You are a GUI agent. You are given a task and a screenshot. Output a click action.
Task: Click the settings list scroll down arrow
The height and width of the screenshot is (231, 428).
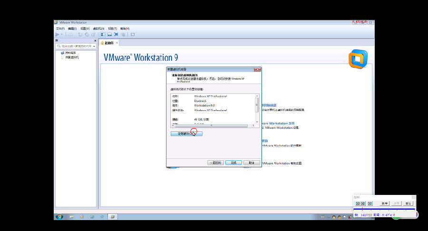(257, 122)
